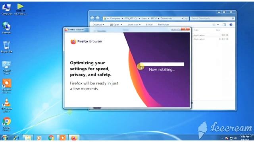Sort by the Size column header
254x142 pixels.
click(218, 30)
